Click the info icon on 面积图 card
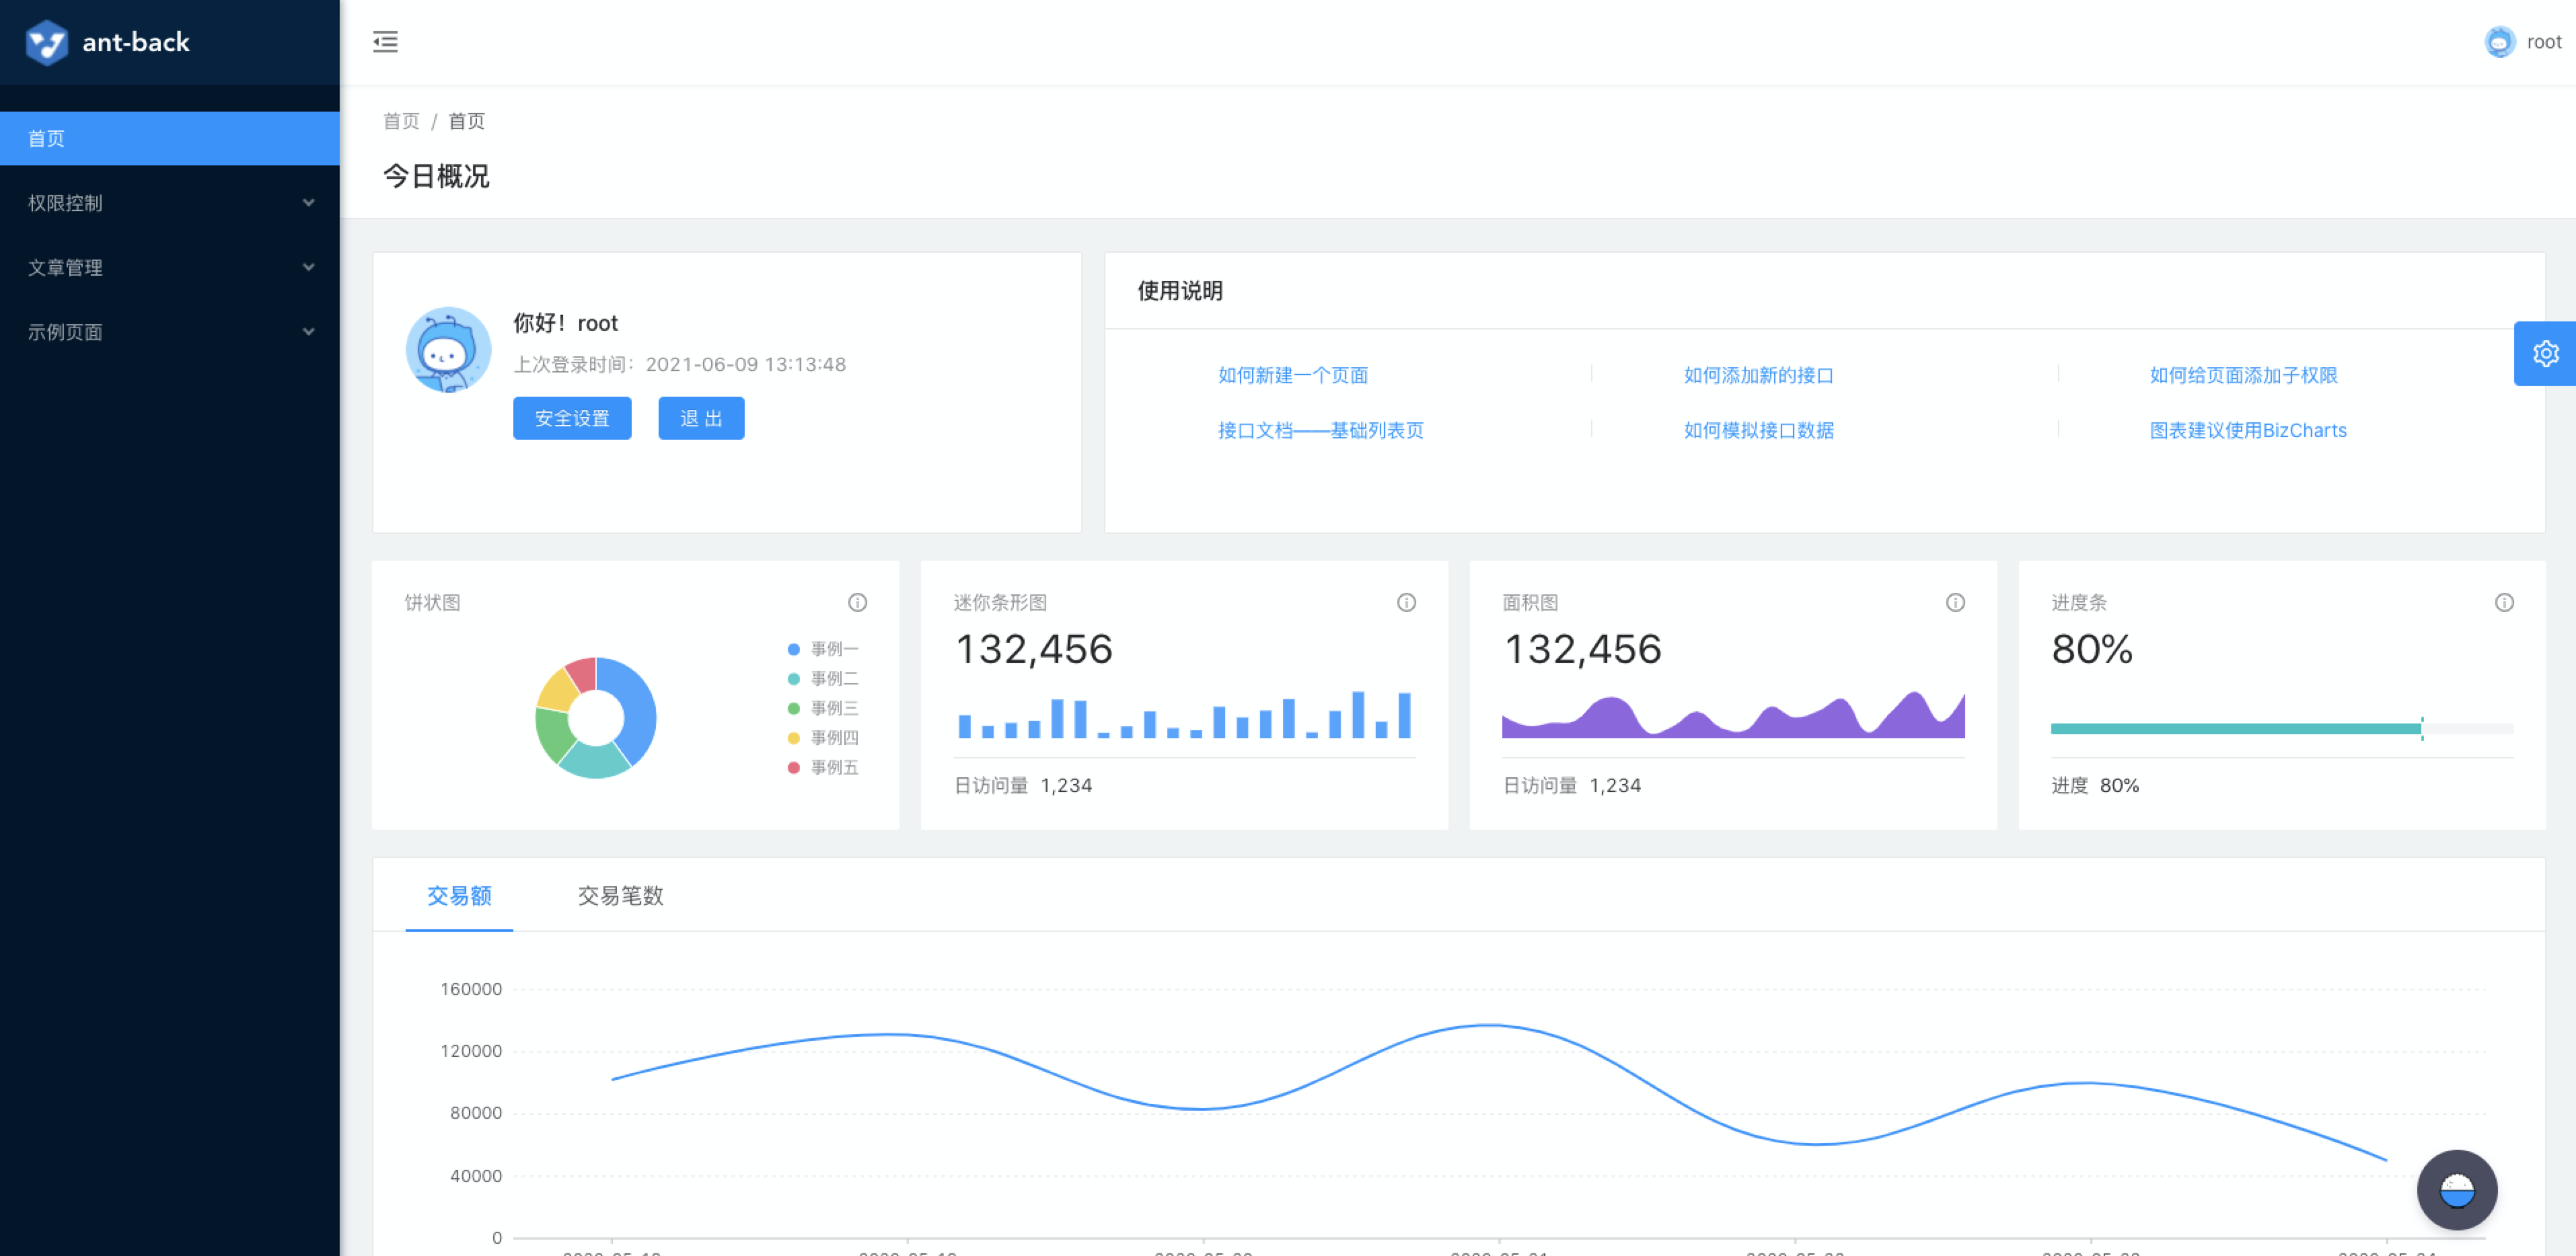Image resolution: width=2576 pixels, height=1256 pixels. pos(1955,602)
